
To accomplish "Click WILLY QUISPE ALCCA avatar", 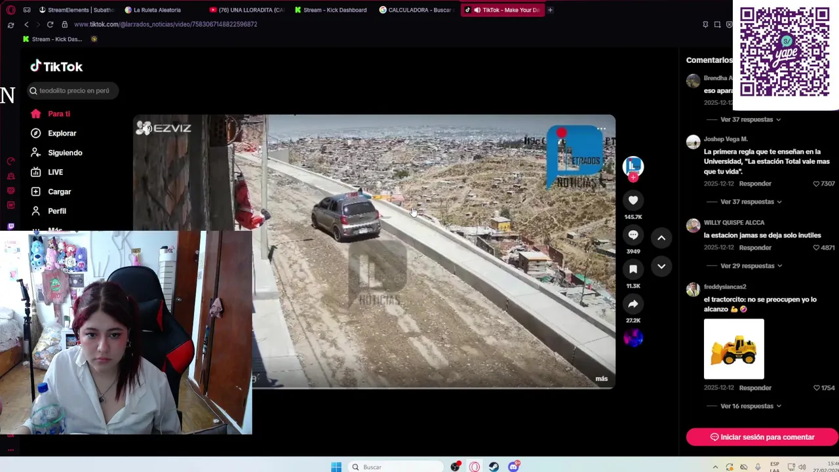I will 693,226.
